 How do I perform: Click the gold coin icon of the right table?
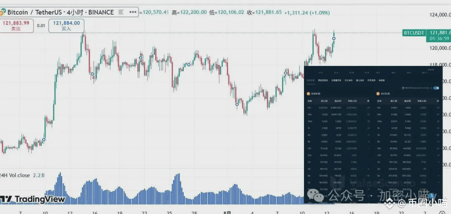pyautogui.click(x=378, y=93)
